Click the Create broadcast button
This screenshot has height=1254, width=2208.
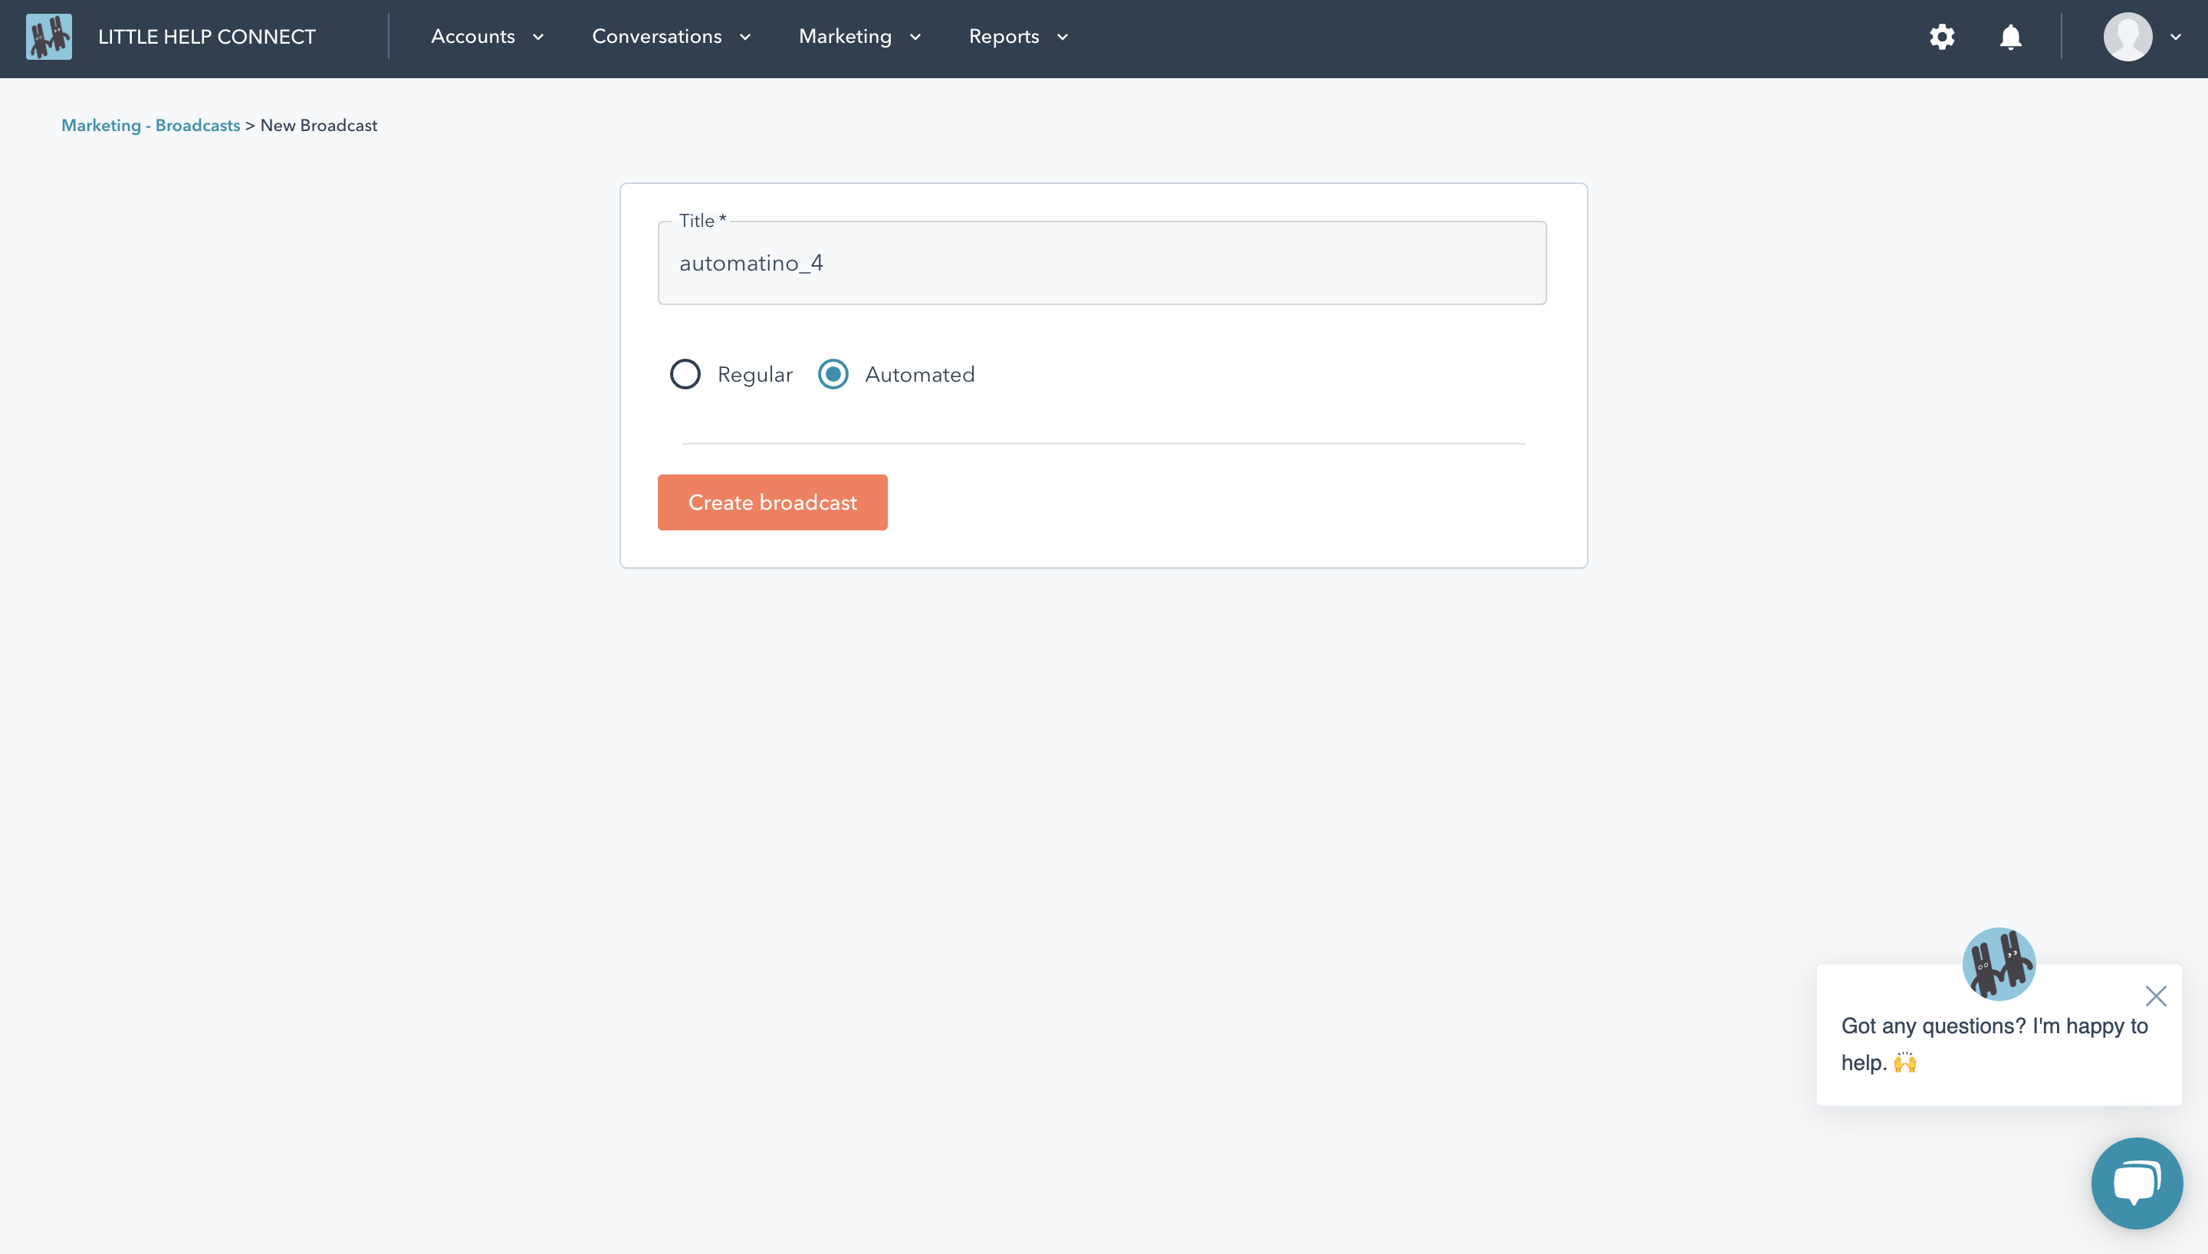pyautogui.click(x=773, y=502)
